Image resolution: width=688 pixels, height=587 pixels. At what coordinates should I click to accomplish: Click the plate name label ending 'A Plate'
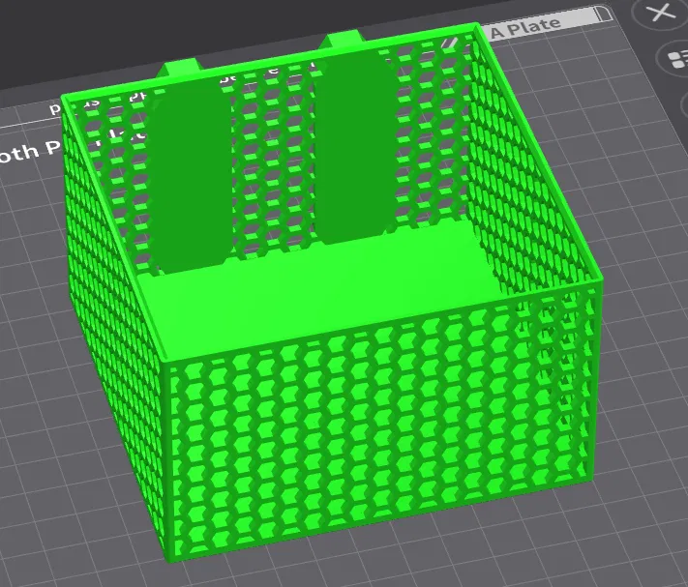coord(525,28)
